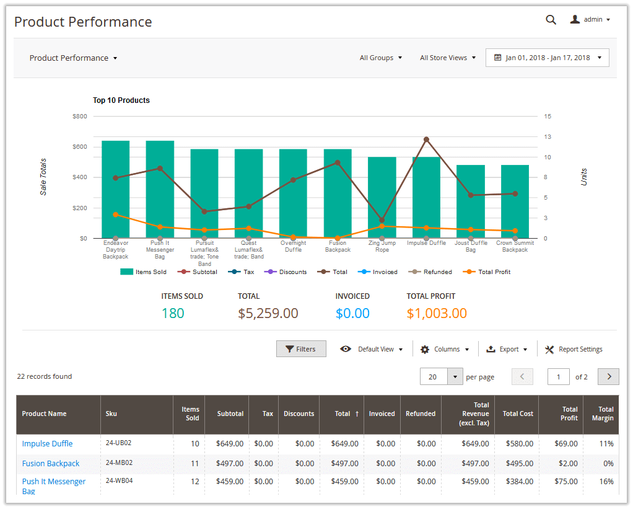Sort by Refunded column header

coord(421,414)
